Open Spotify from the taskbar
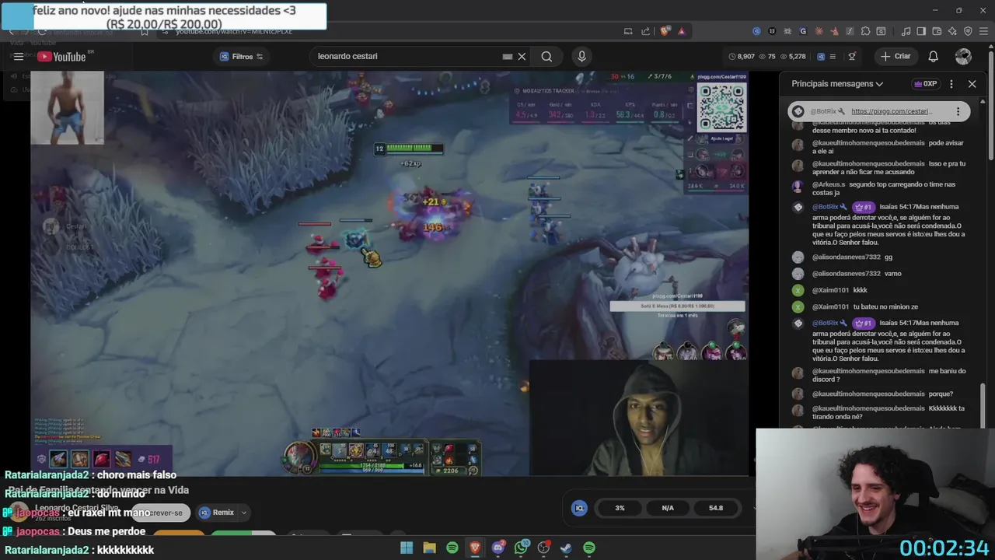This screenshot has height=560, width=995. pyautogui.click(x=452, y=548)
